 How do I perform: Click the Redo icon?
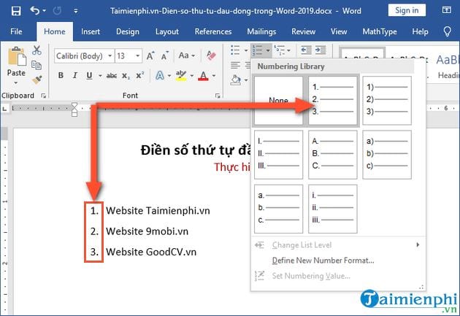tap(57, 11)
